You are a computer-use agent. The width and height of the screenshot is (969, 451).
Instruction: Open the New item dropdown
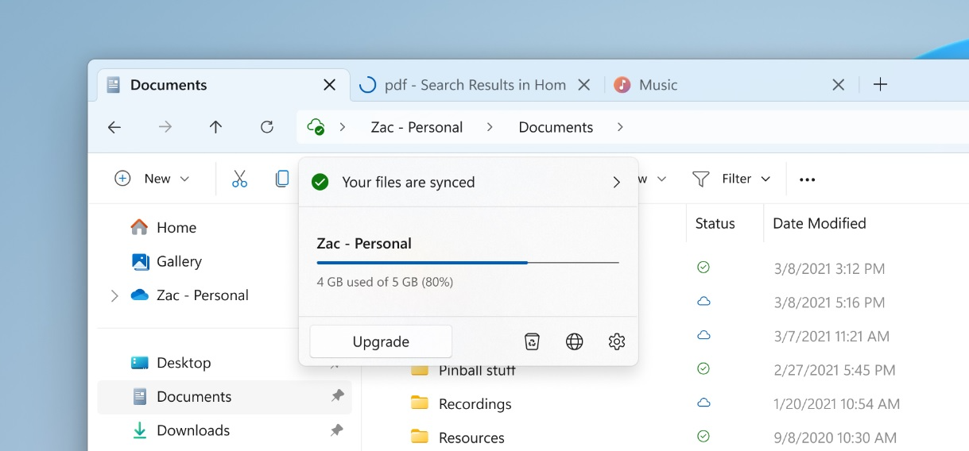point(153,179)
